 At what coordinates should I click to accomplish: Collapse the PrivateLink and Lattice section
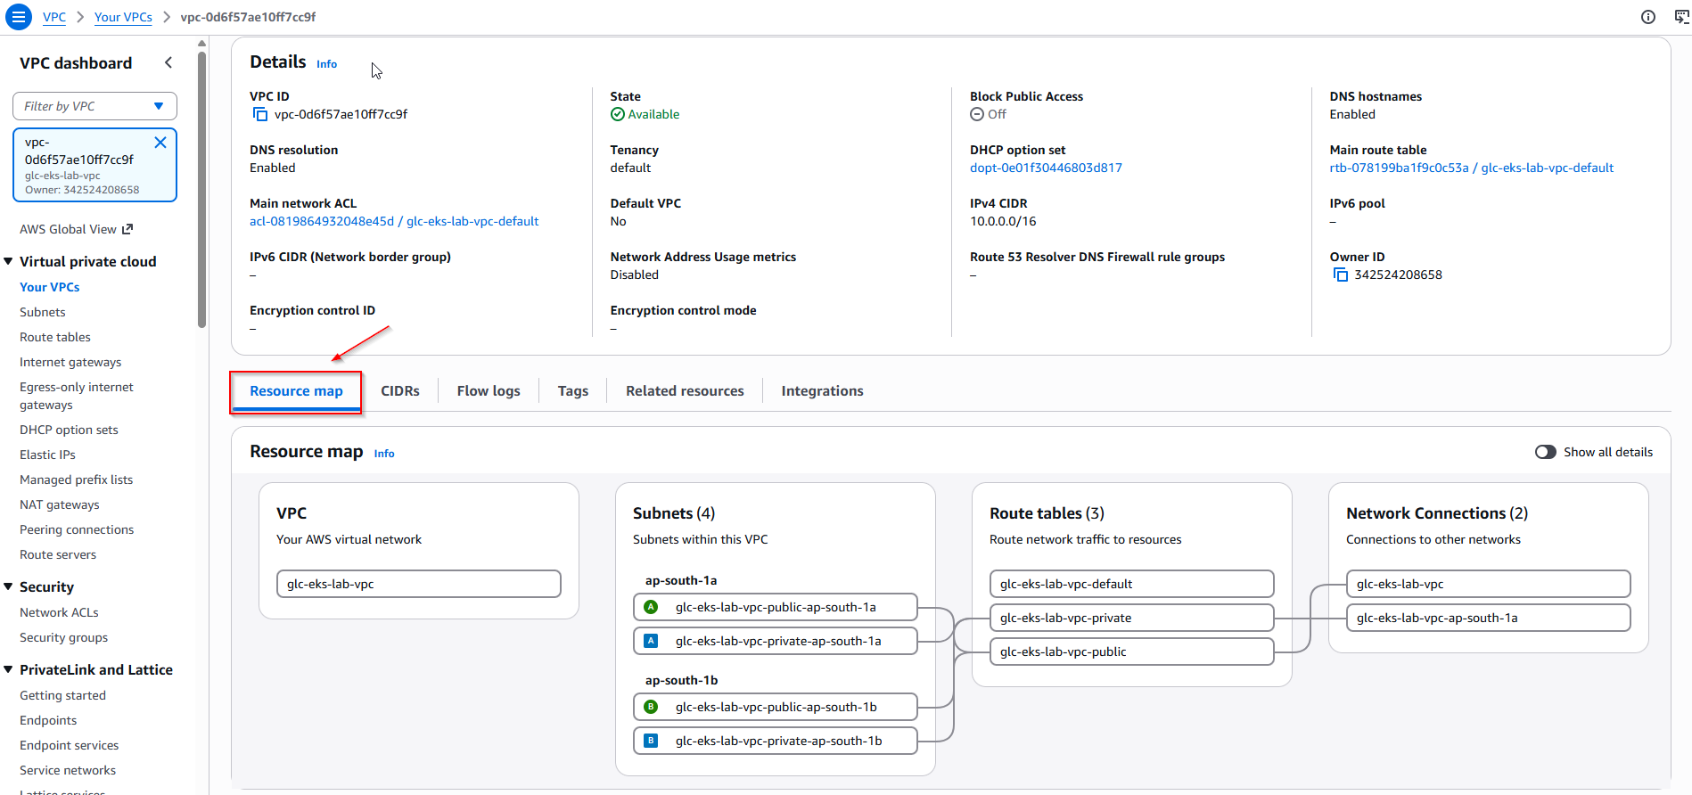[9, 669]
